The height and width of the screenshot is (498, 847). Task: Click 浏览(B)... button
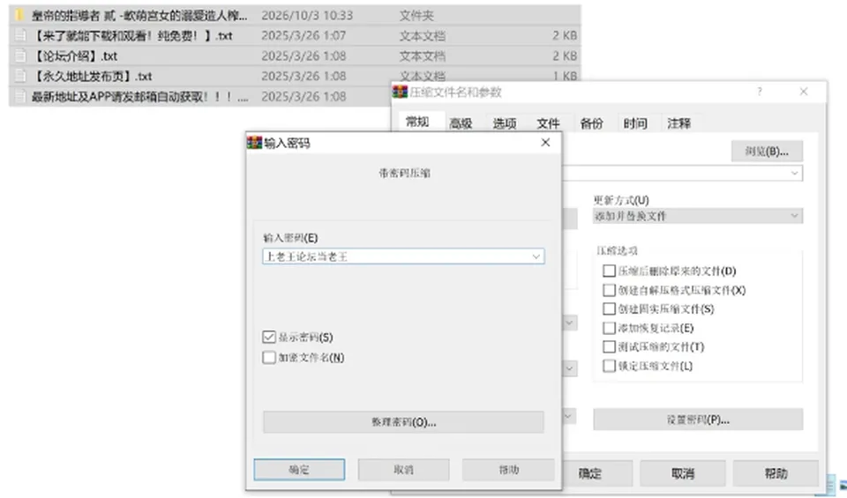(767, 151)
